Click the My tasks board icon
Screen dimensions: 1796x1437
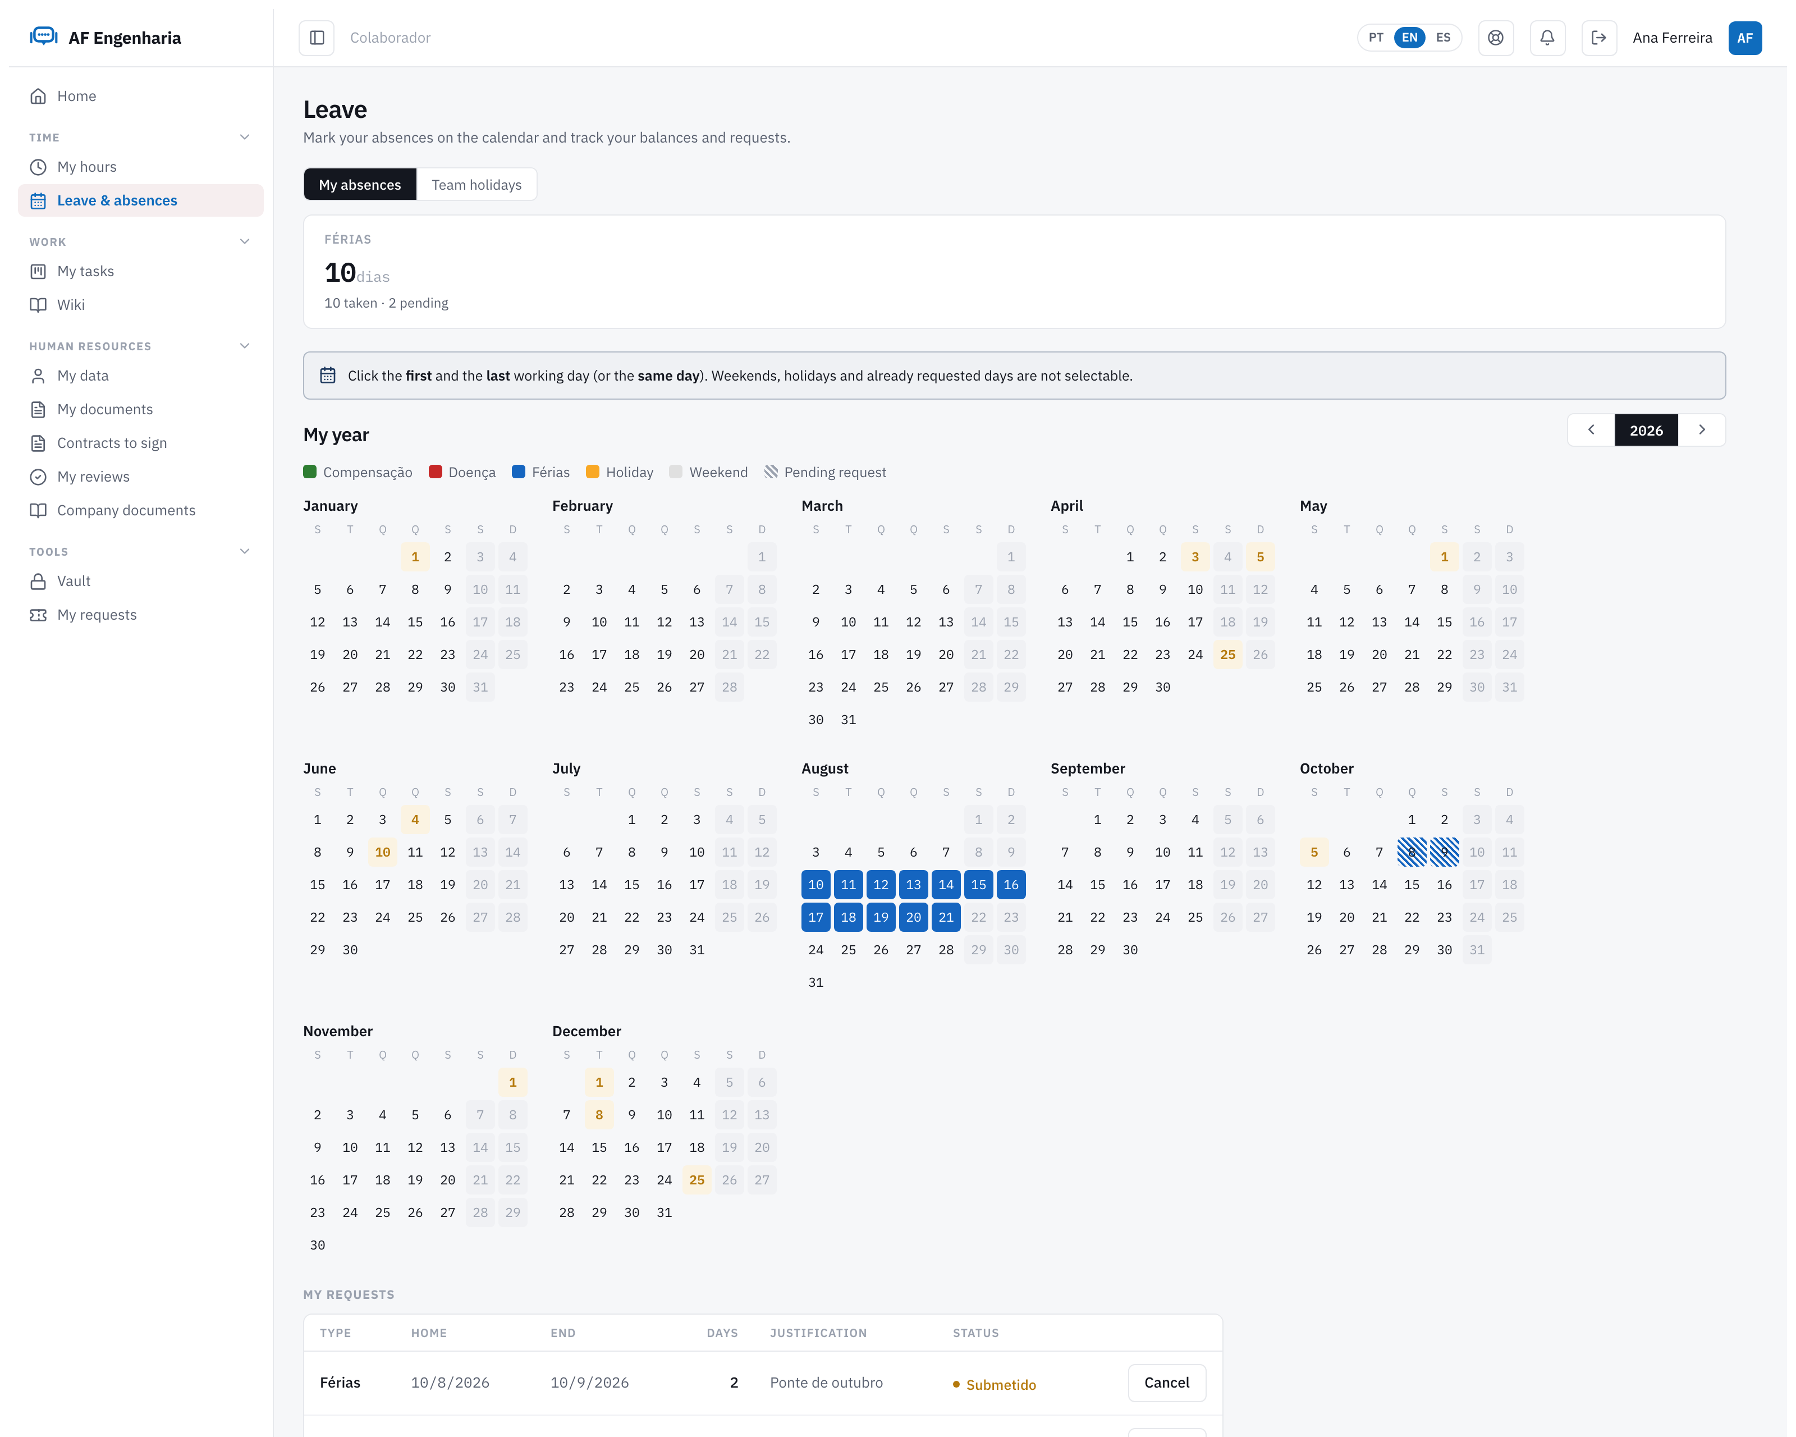(x=38, y=272)
